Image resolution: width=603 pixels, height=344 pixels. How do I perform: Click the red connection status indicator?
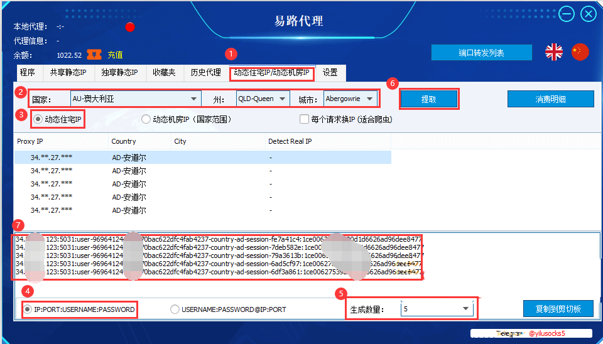(130, 27)
